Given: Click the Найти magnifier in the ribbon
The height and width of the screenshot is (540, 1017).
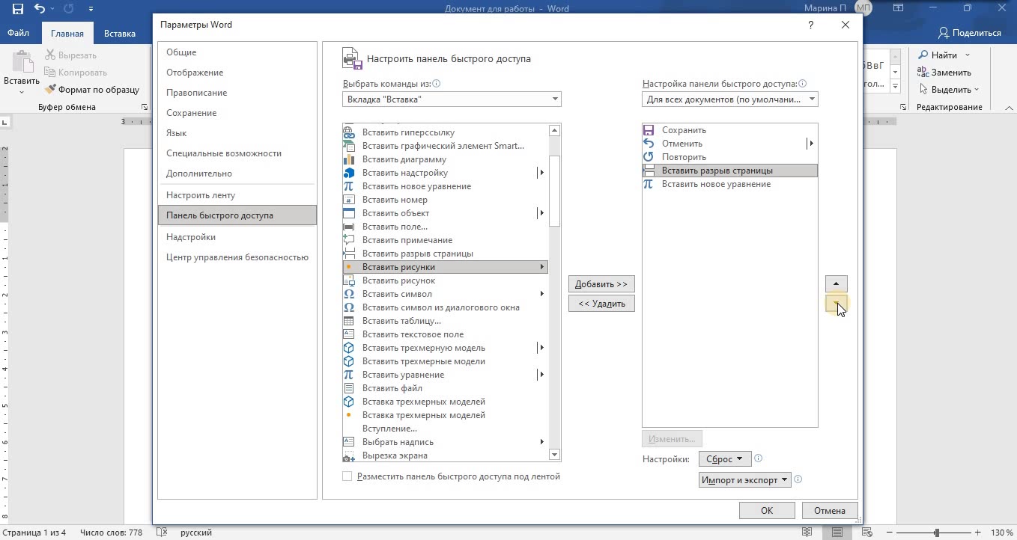Looking at the screenshot, I should 923,55.
